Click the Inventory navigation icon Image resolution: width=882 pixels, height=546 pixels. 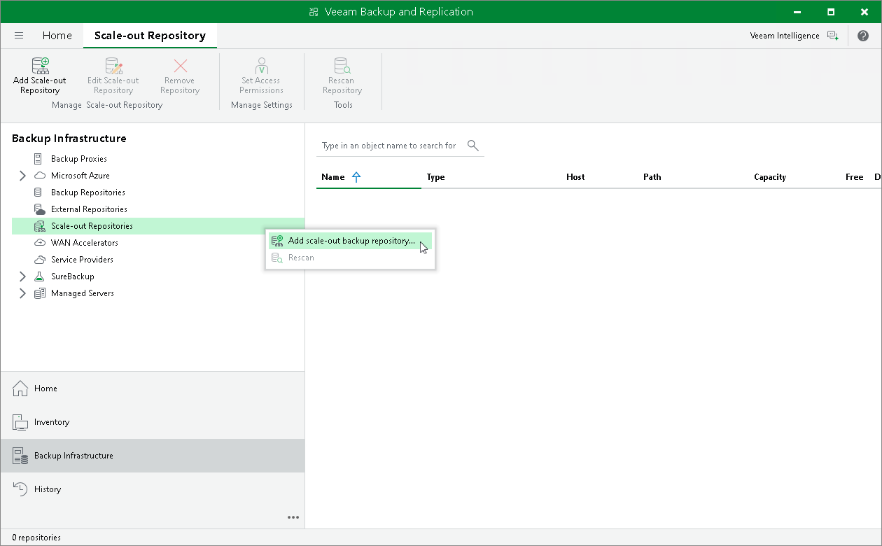(20, 422)
